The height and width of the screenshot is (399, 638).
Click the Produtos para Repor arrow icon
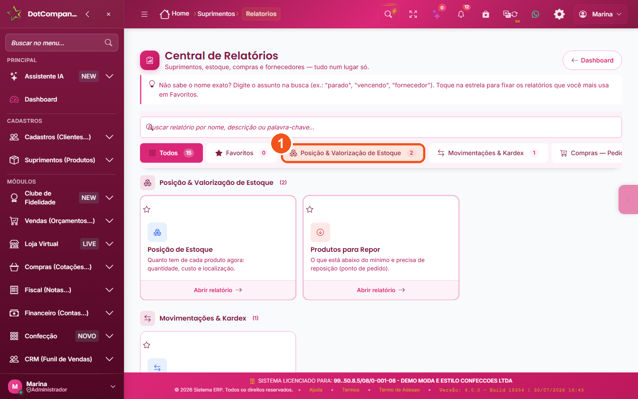(320, 232)
